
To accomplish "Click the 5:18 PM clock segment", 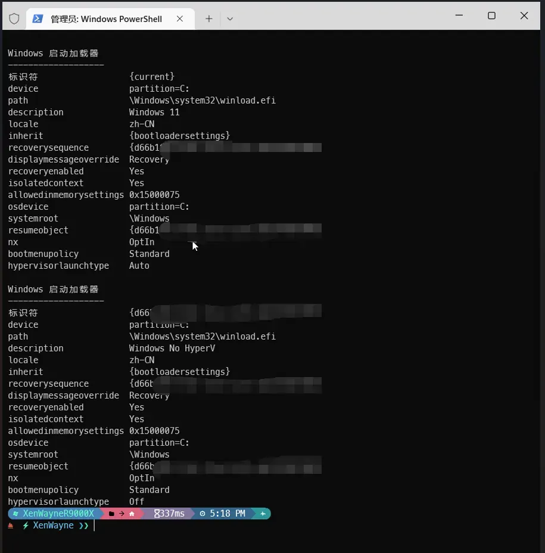I will pos(222,514).
